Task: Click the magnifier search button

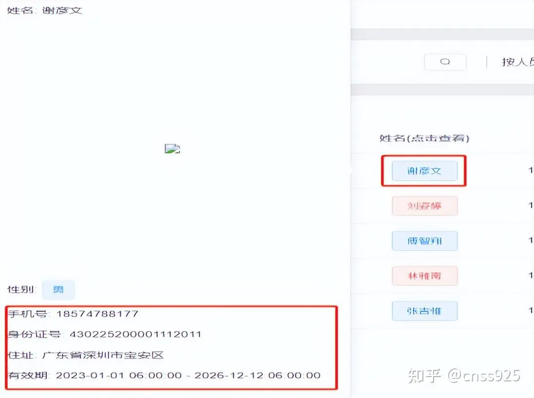Action: pyautogui.click(x=445, y=62)
